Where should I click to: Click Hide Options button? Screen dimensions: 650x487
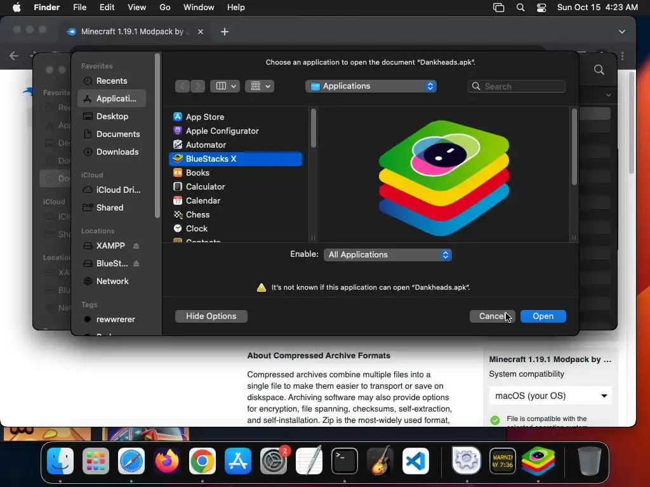pos(211,316)
